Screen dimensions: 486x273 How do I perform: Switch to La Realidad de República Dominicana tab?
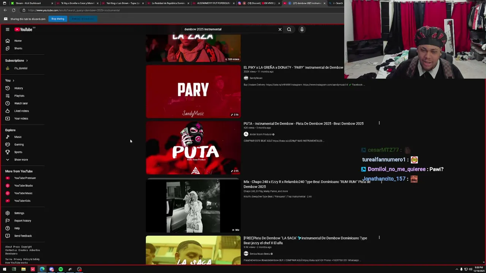pyautogui.click(x=169, y=3)
